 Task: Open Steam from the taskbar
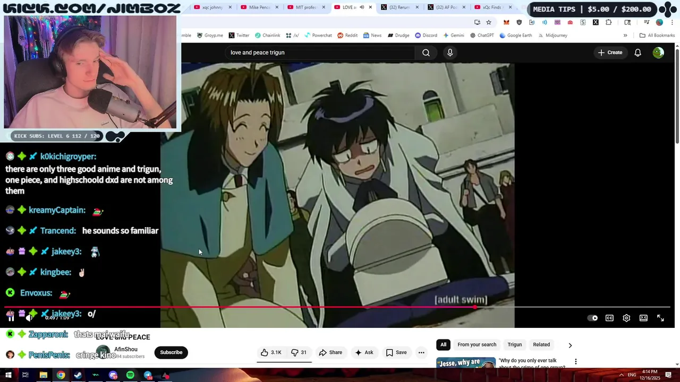[78, 375]
